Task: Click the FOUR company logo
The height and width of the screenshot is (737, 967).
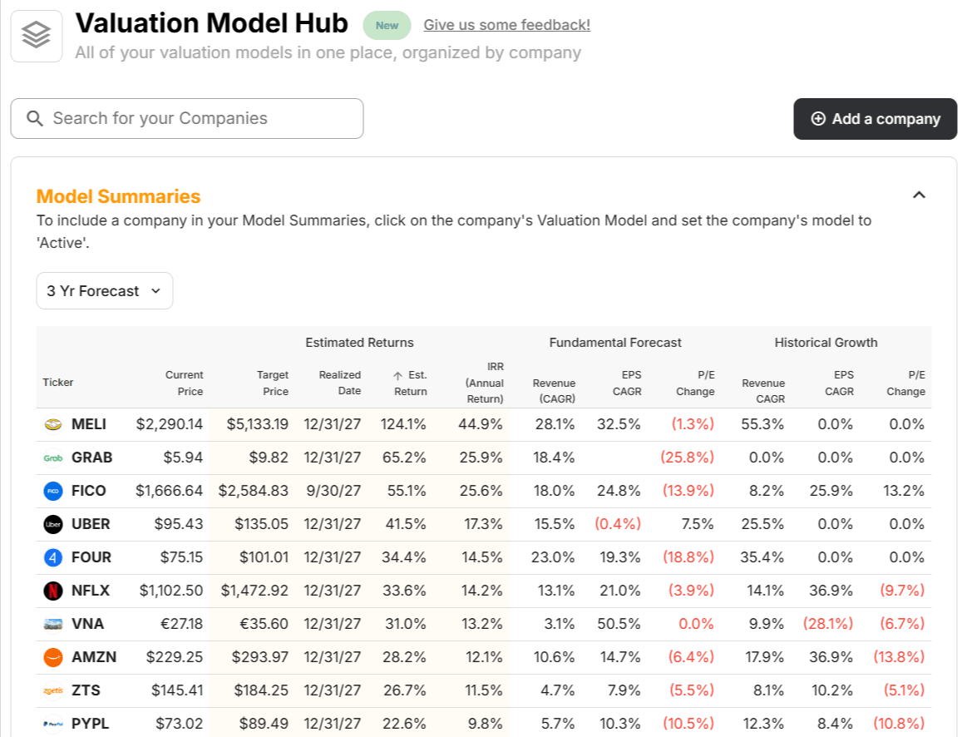Action: click(x=53, y=557)
